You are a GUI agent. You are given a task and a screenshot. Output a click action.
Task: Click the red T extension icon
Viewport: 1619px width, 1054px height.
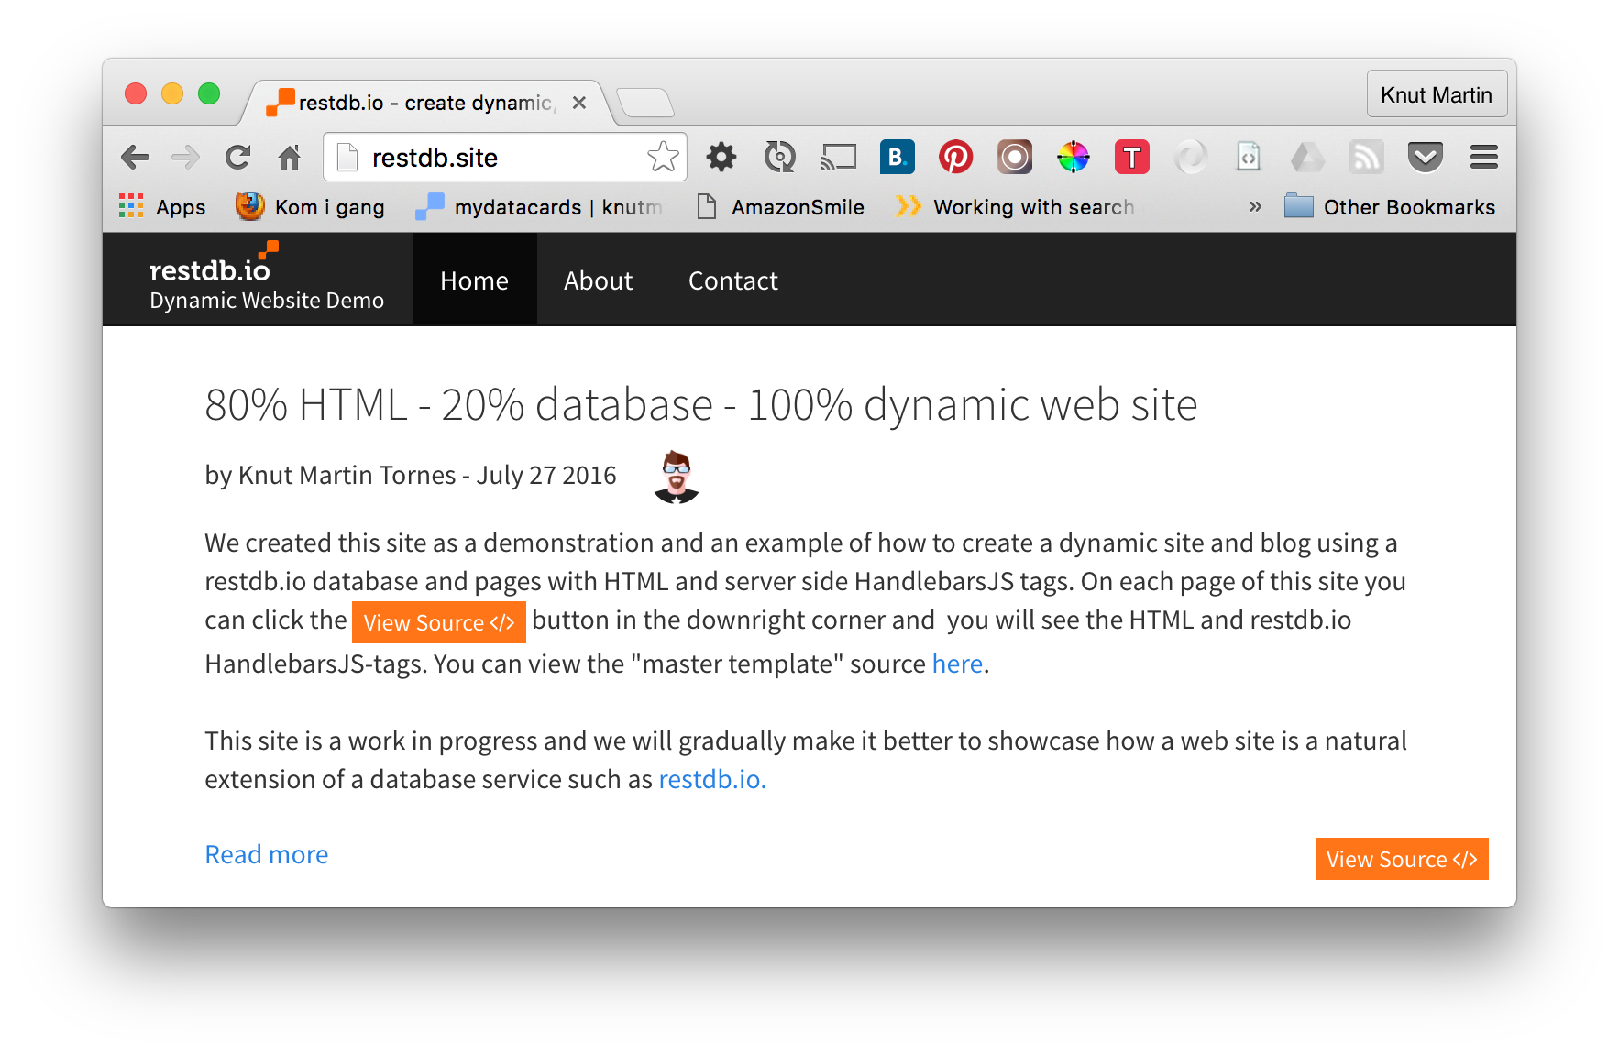tap(1132, 158)
